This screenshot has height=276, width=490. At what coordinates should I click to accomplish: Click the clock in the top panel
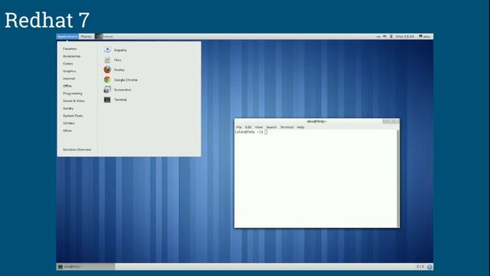(x=405, y=37)
